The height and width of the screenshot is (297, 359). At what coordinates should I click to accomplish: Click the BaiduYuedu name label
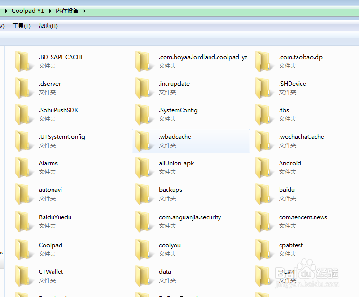click(x=55, y=217)
